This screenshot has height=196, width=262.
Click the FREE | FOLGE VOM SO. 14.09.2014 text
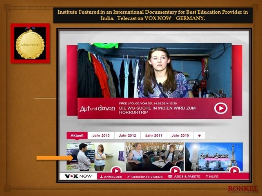point(148,103)
